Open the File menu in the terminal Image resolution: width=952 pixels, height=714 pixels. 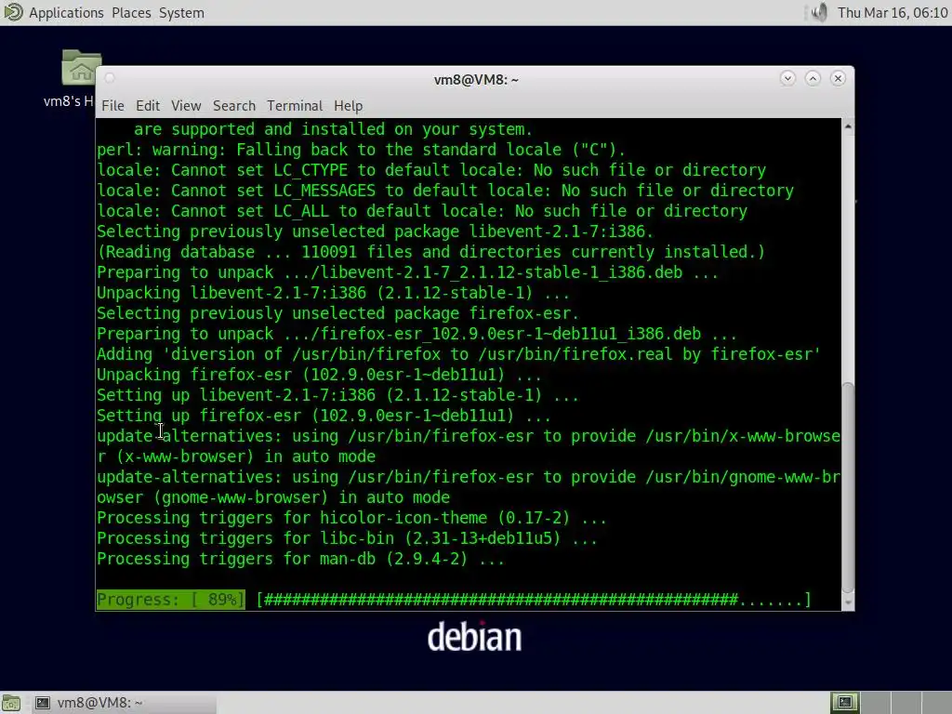112,106
